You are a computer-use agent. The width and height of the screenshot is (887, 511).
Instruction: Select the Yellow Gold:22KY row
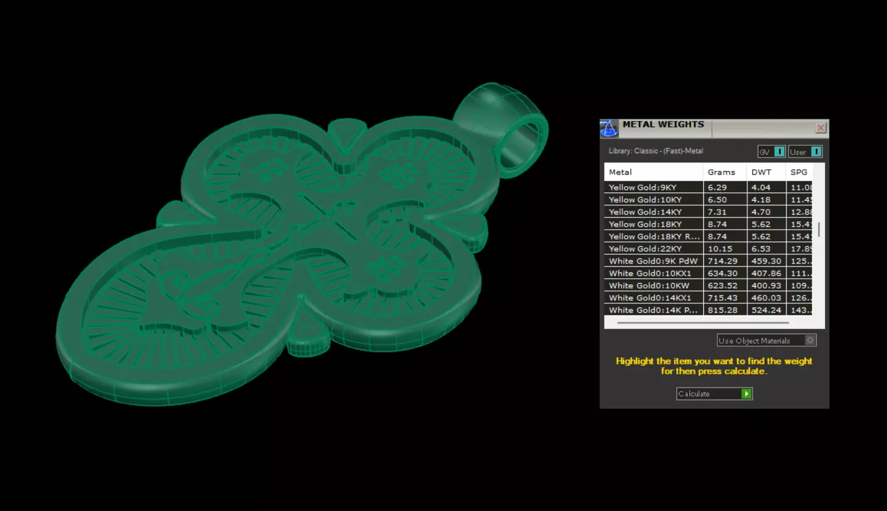[x=708, y=249]
